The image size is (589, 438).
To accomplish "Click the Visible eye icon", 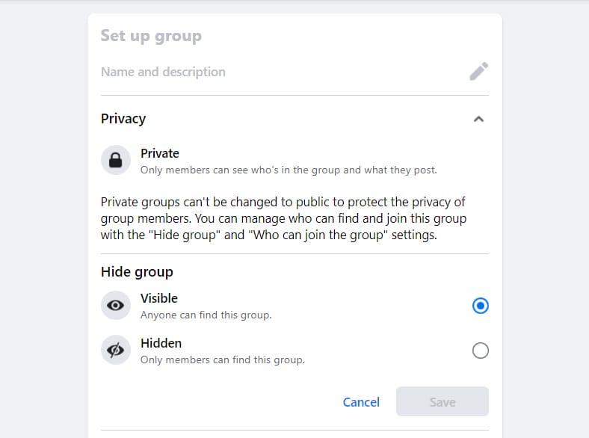I will point(116,306).
